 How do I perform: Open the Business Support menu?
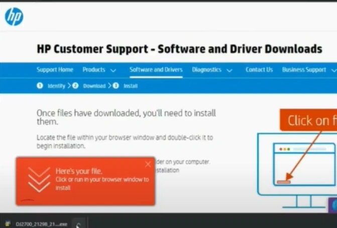304,70
